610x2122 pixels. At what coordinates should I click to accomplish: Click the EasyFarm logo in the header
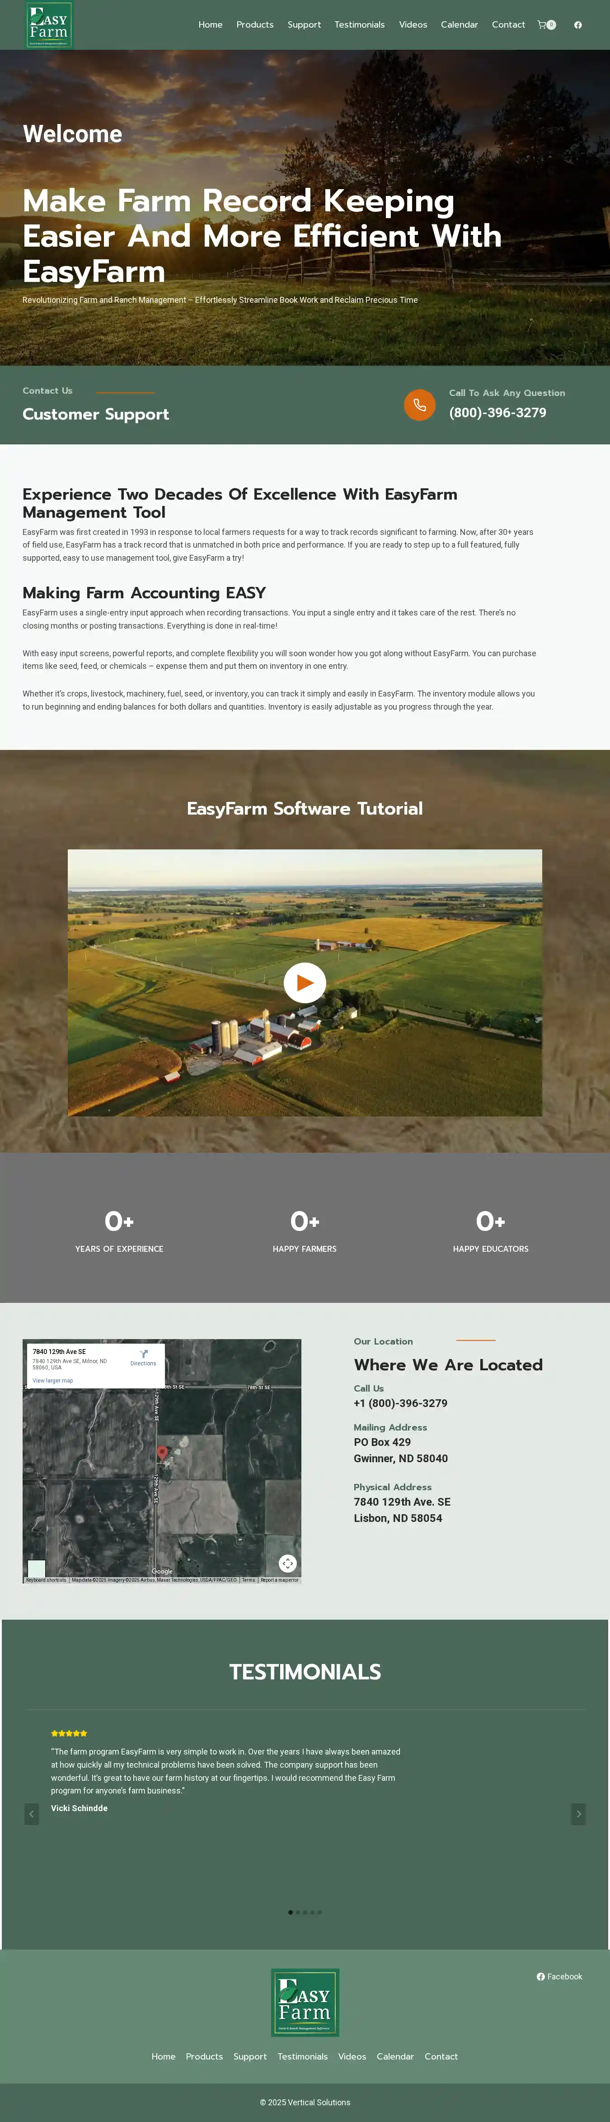coord(48,25)
